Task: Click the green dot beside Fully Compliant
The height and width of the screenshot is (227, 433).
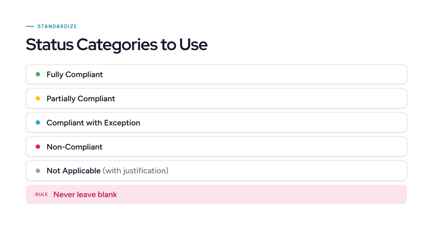Action: (38, 74)
